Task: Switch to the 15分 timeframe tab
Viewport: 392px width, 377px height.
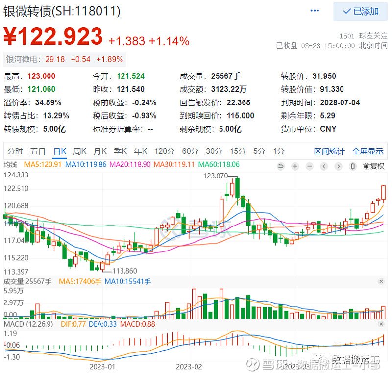Action: pos(238,151)
